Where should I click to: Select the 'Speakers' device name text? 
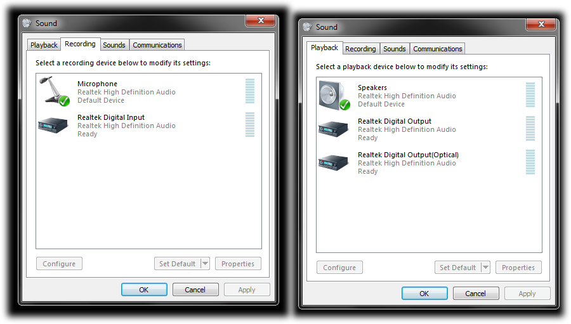point(372,87)
